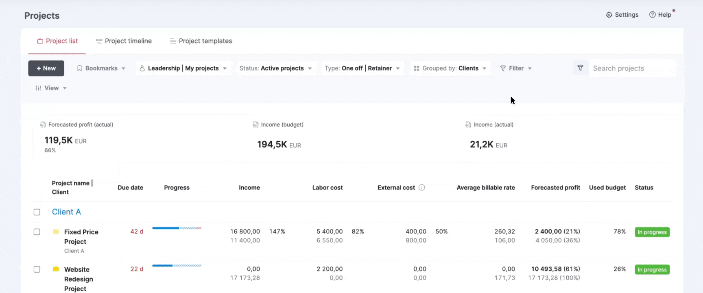Viewport: 703px width, 293px height.
Task: Open Project templates tab
Action: [201, 41]
